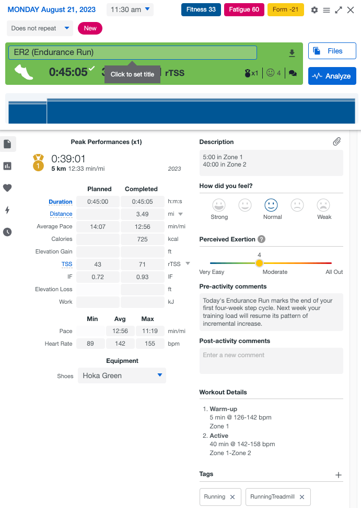Expand the Does not repeat dropdown
The height and width of the screenshot is (508, 361).
coord(40,28)
